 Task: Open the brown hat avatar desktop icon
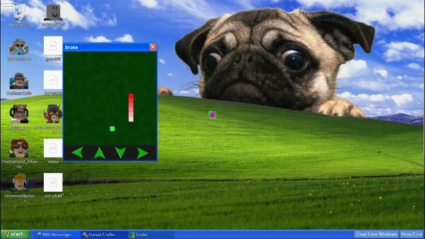tap(19, 81)
